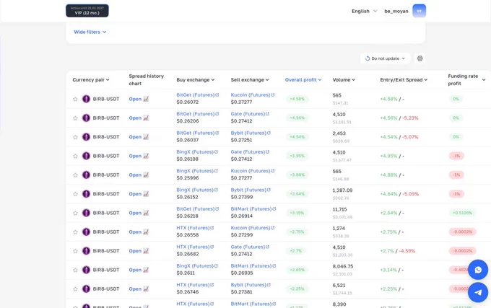Open the table settings gear icon
Viewport: 491px width, 308px height.
pyautogui.click(x=420, y=58)
